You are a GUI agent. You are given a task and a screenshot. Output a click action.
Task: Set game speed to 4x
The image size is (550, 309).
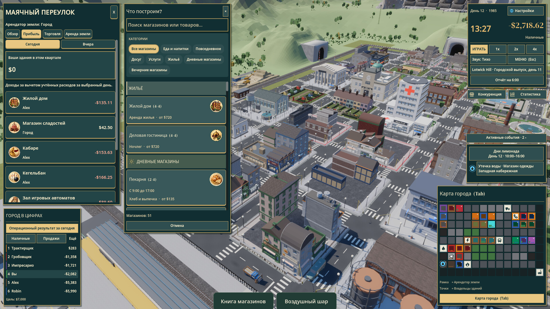click(535, 49)
